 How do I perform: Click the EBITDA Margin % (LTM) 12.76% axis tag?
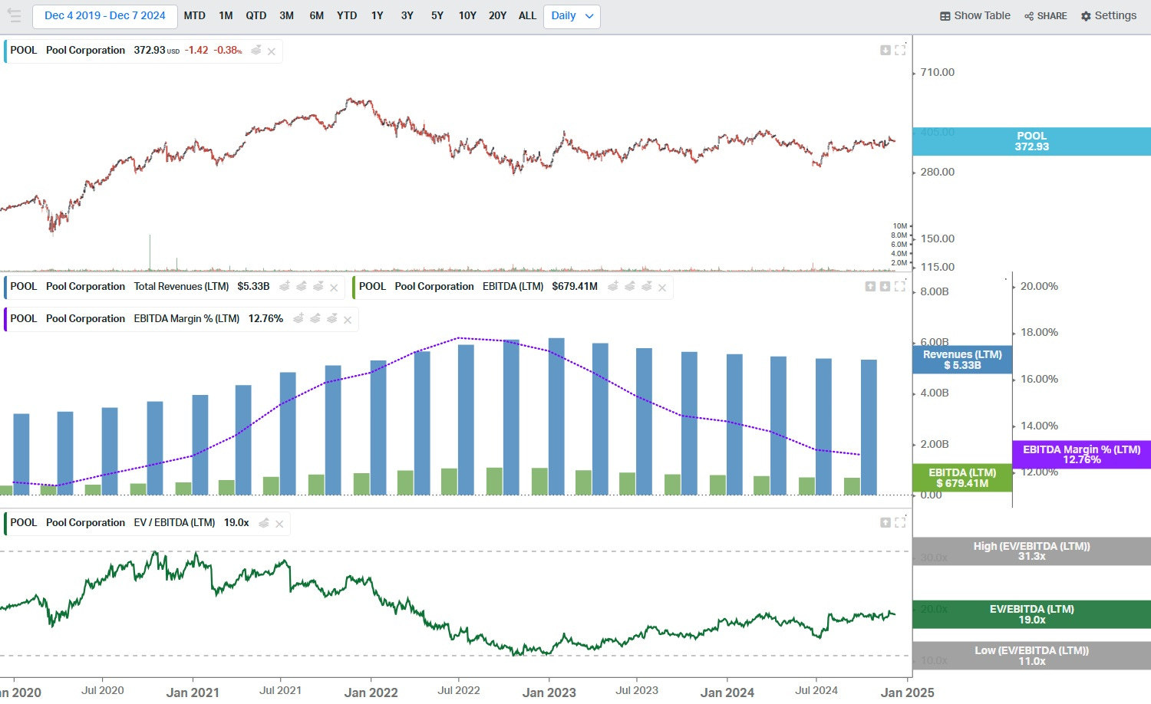click(1081, 455)
